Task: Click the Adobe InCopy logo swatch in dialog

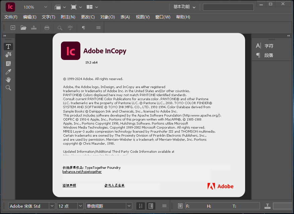Action: (70, 51)
